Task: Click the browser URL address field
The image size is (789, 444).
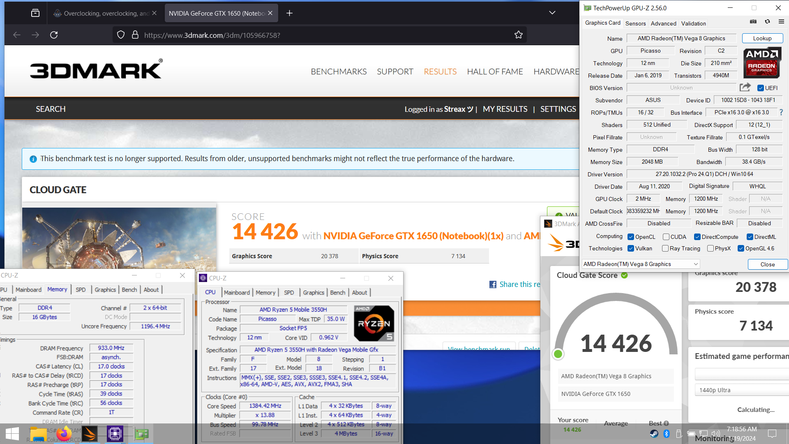Action: (x=320, y=35)
